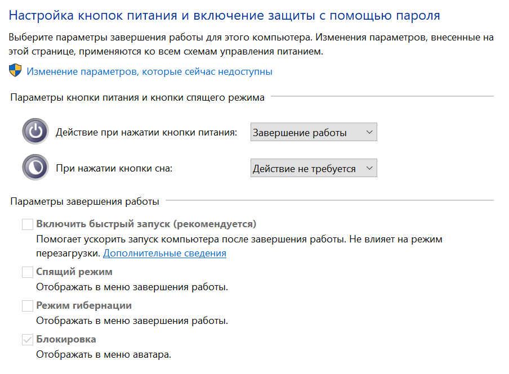The width and height of the screenshot is (509, 374).
Task: Click the page title about power buttons
Action: 225,15
